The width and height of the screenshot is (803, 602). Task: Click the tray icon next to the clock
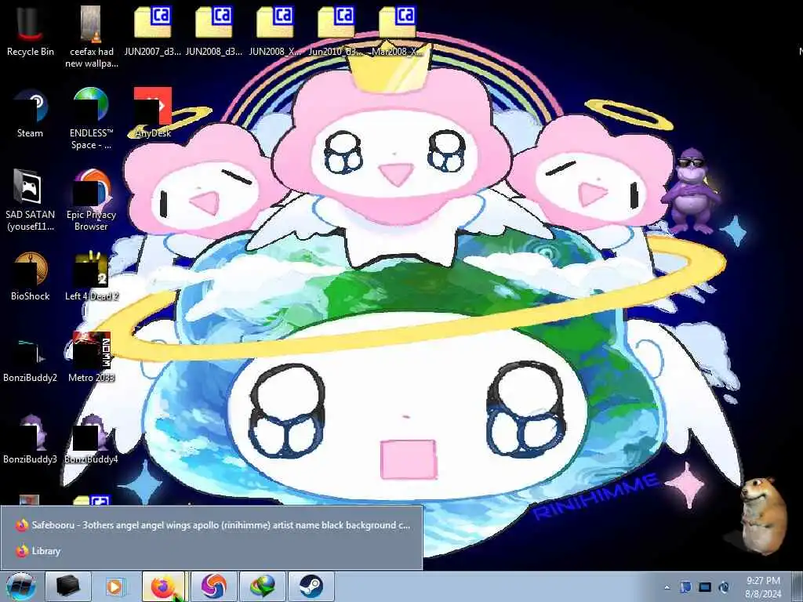(724, 587)
